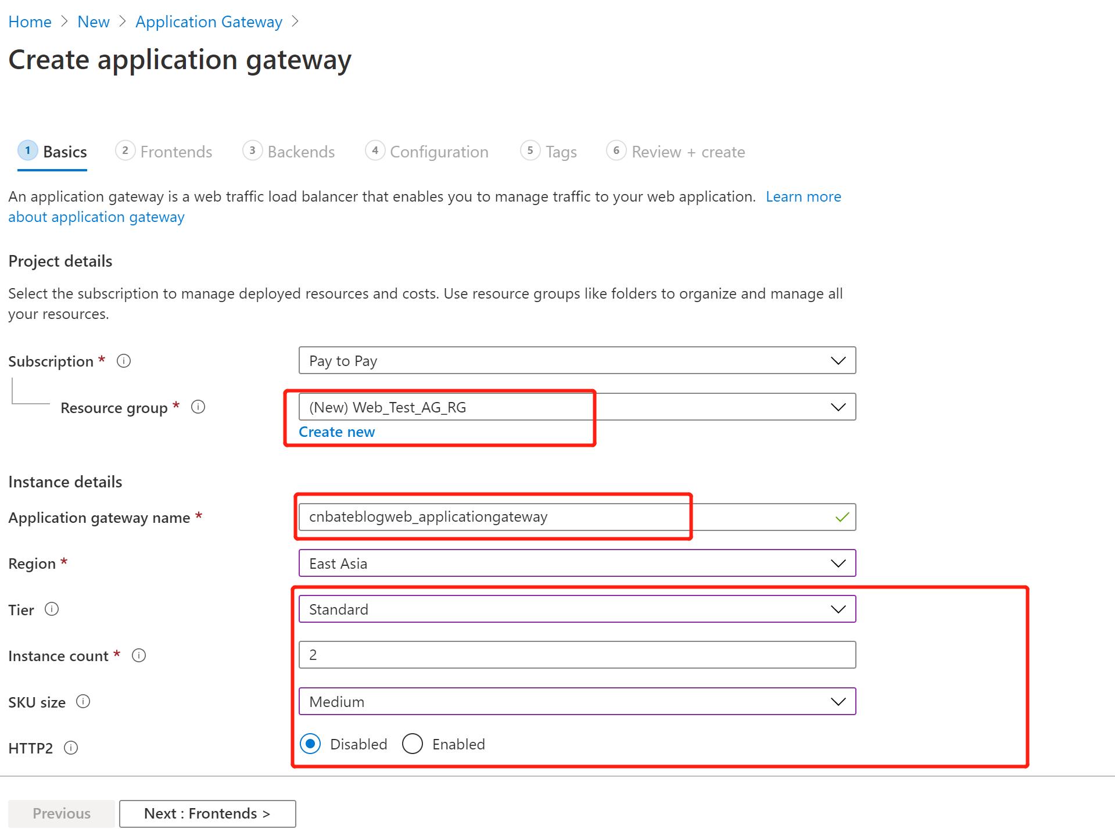This screenshot has width=1115, height=829.
Task: Click Create new under Resource group
Action: pos(336,432)
